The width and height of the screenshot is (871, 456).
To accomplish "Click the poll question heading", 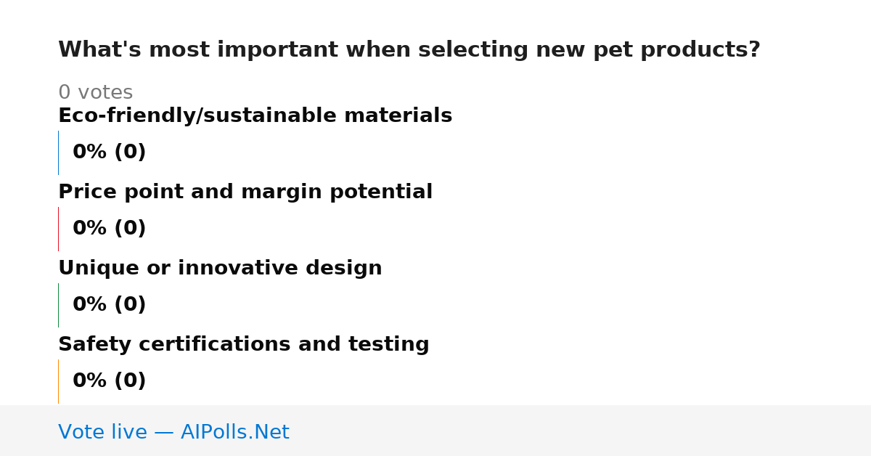I will click(x=409, y=50).
